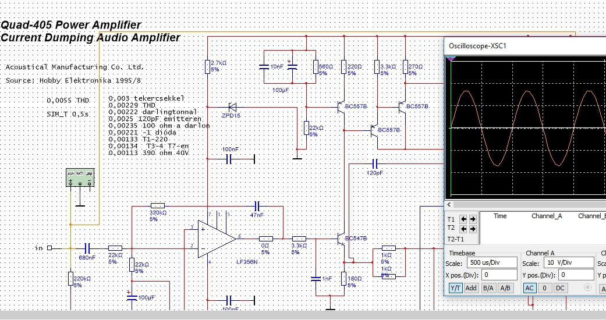Image resolution: width=606 pixels, height=320 pixels.
Task: Select the 0Ω resistor at the op-amp output
Action: click(x=266, y=239)
